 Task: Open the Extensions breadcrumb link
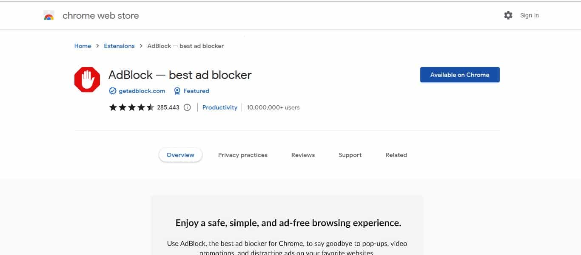click(119, 46)
